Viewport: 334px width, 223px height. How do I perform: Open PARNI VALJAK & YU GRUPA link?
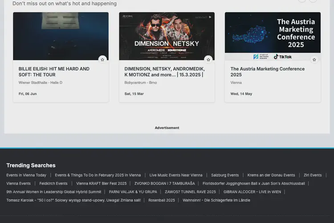(133, 192)
